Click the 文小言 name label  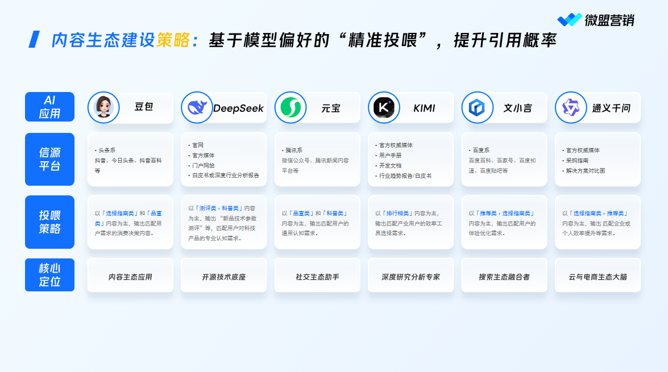tap(517, 108)
